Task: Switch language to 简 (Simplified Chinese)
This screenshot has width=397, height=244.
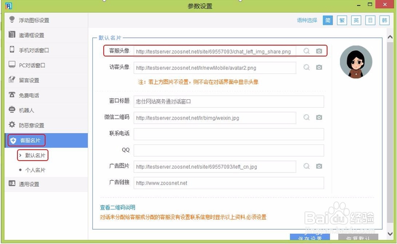Action: pyautogui.click(x=328, y=20)
